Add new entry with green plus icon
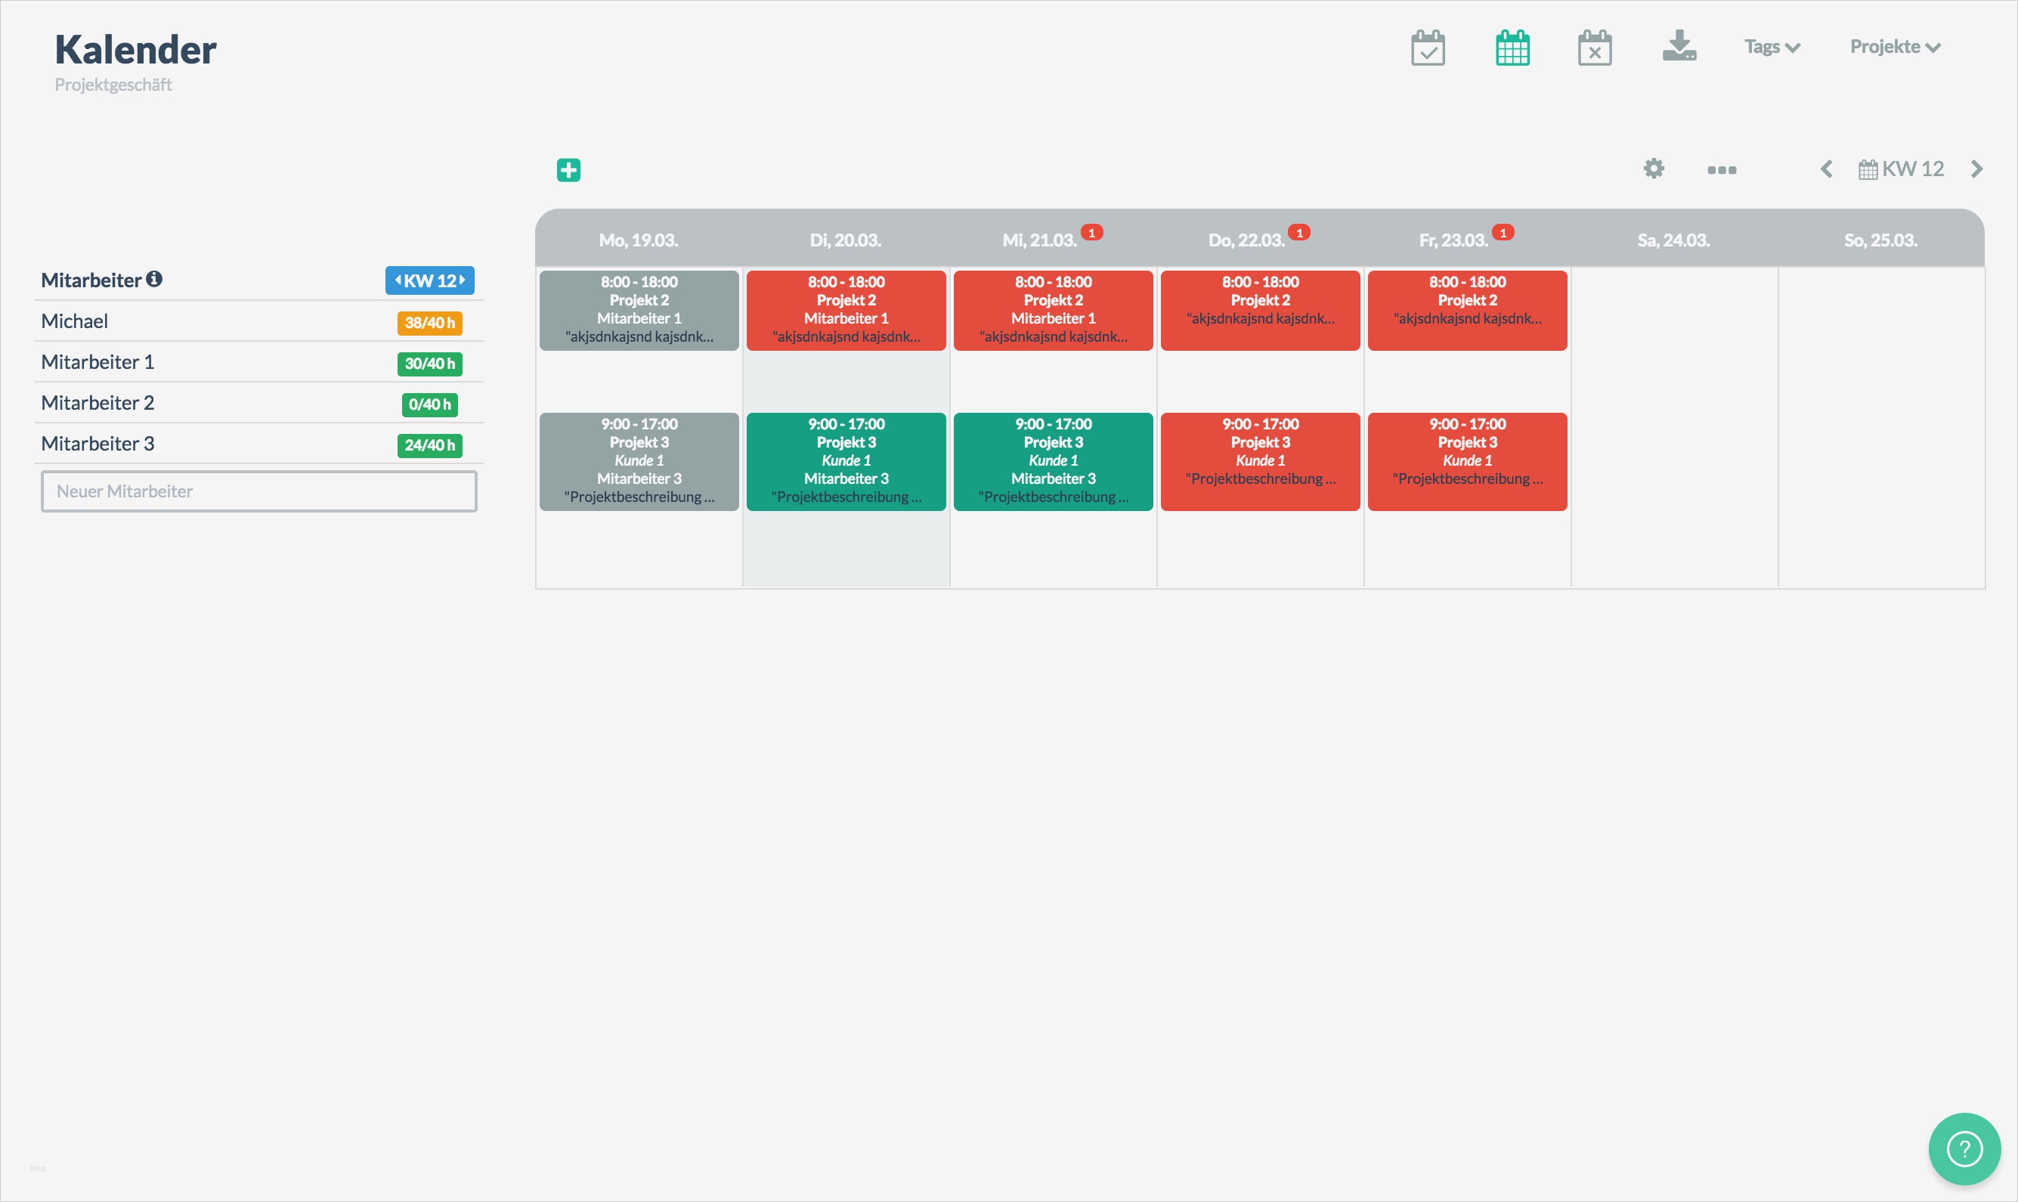This screenshot has height=1202, width=2018. (568, 170)
